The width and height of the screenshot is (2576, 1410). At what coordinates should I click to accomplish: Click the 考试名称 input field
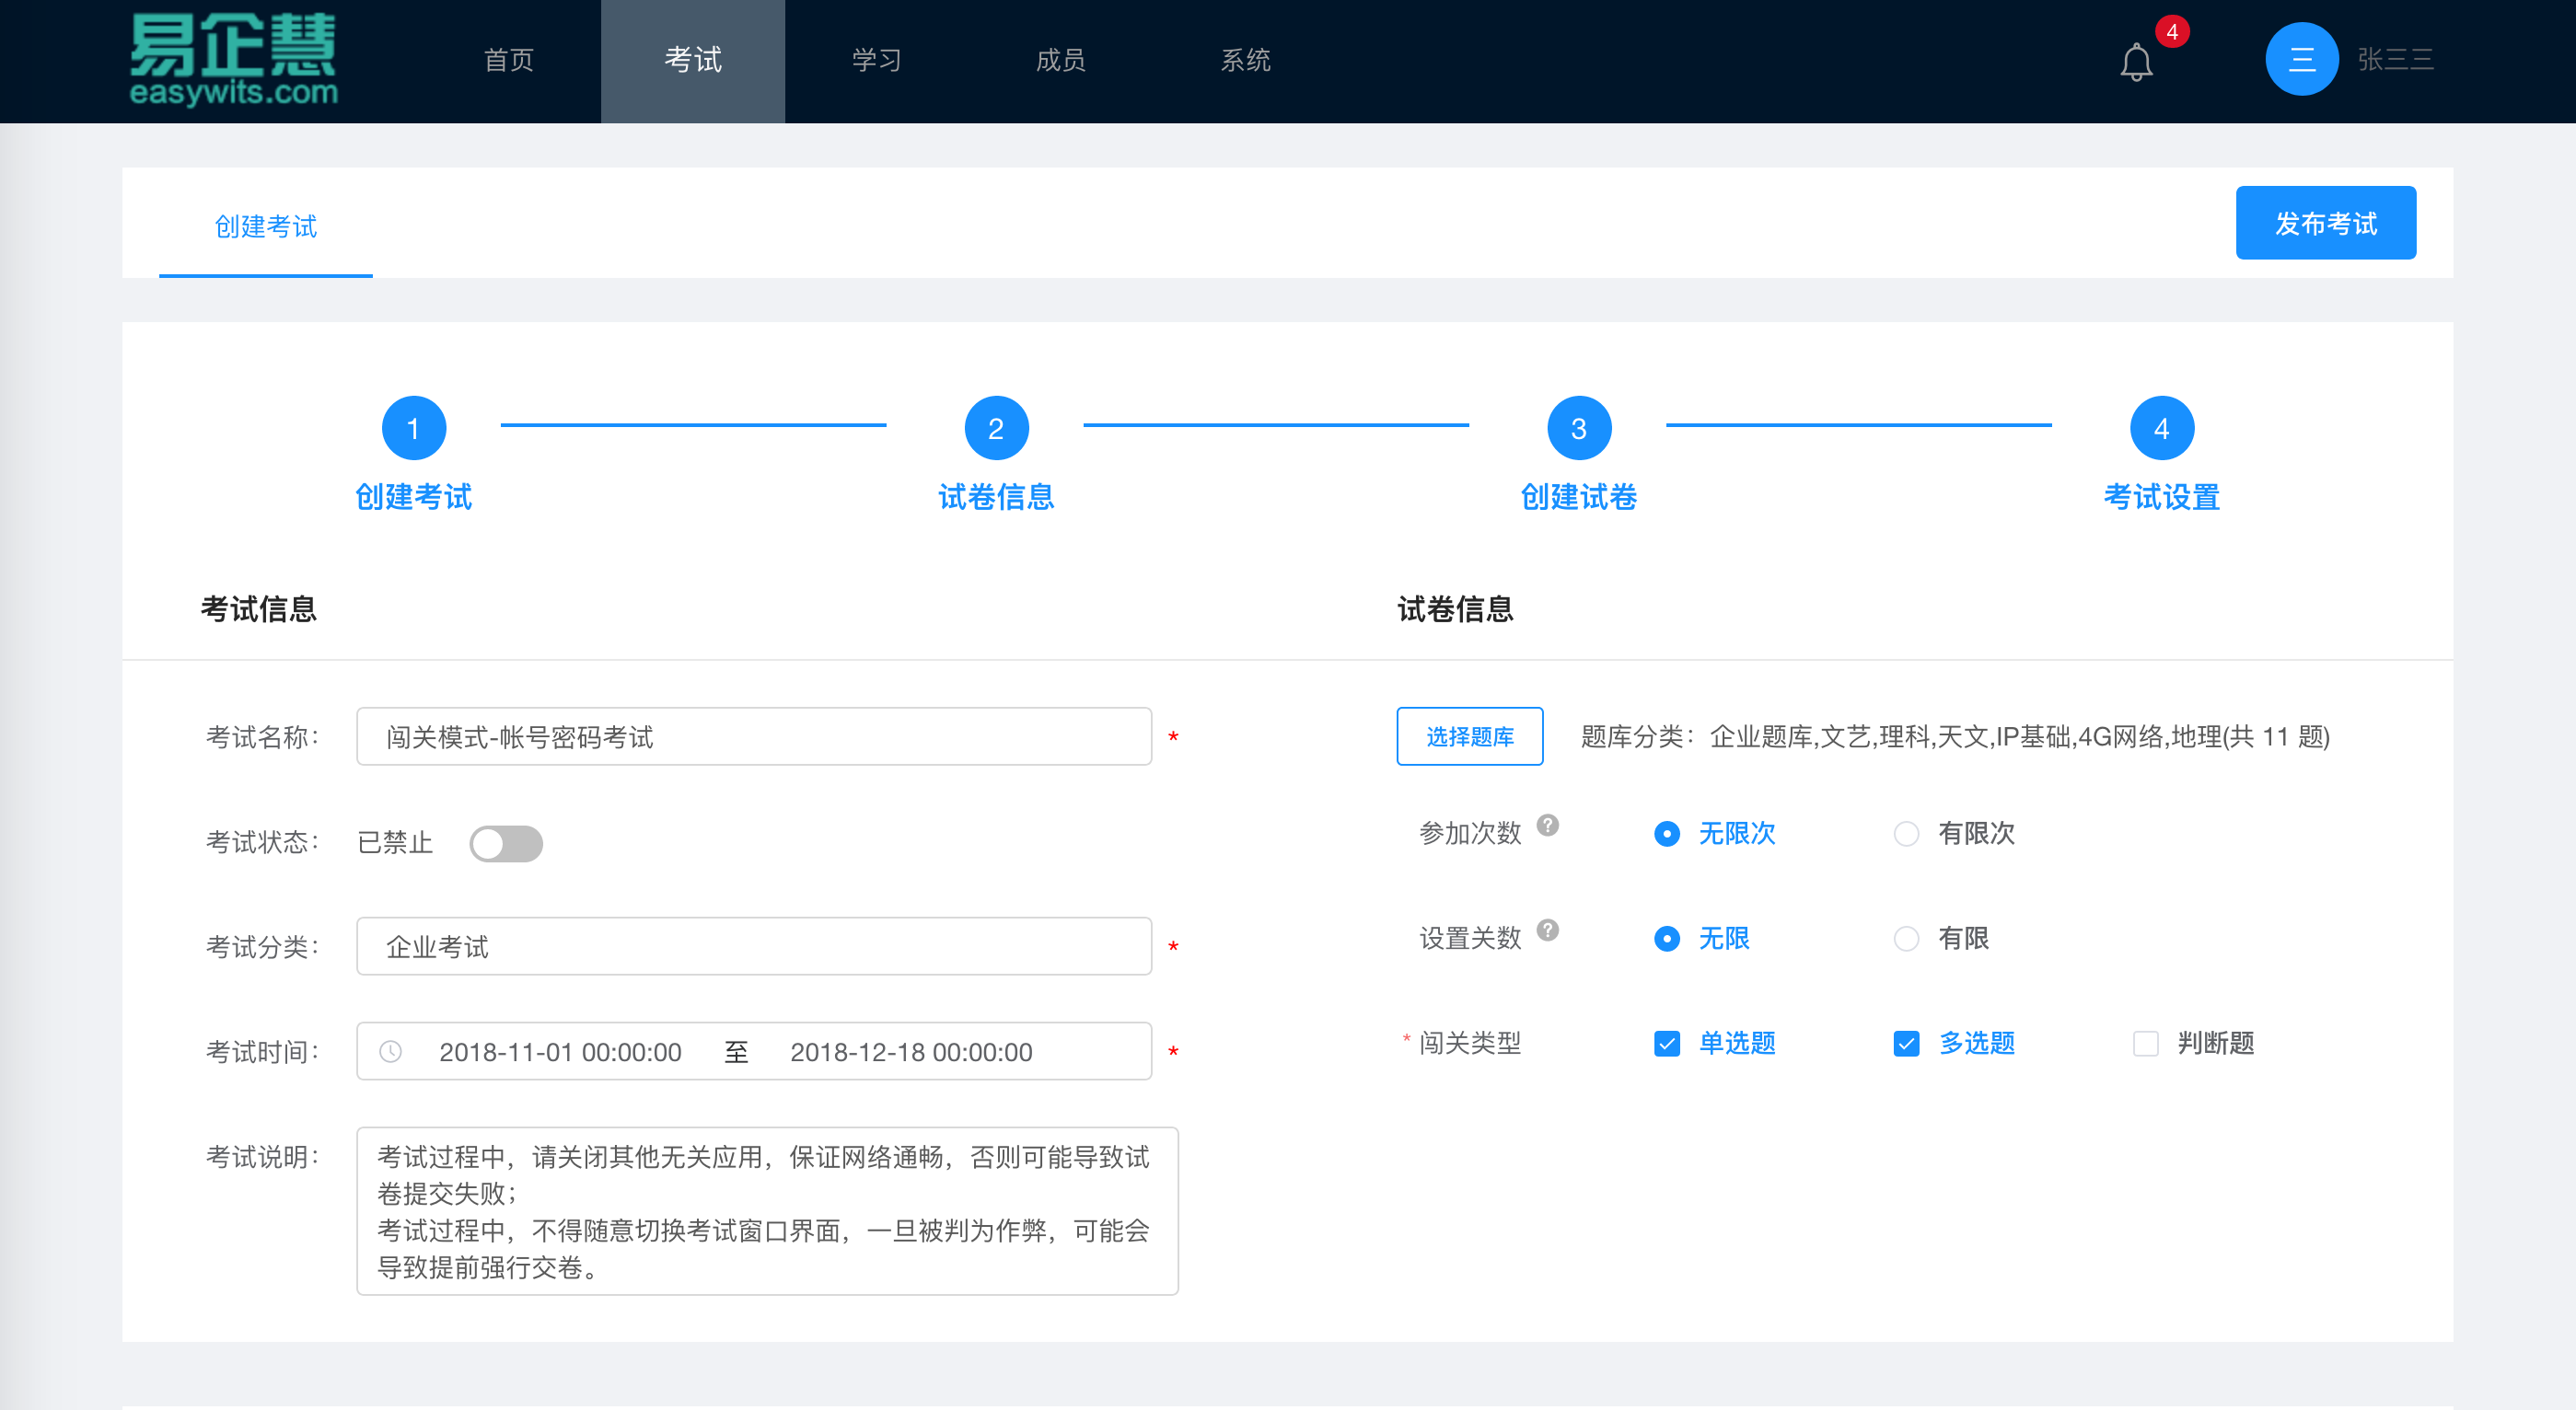pos(754,737)
